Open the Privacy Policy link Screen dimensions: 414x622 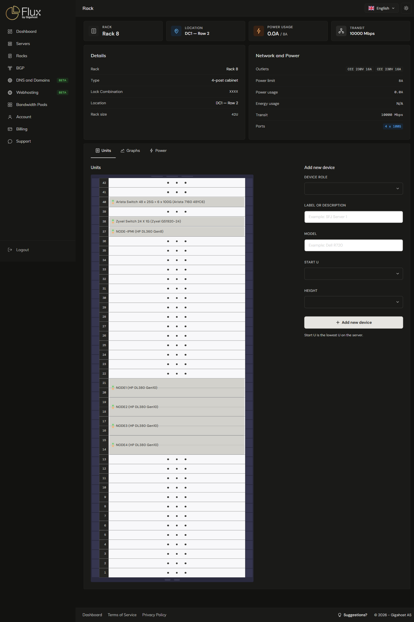pyautogui.click(x=154, y=615)
